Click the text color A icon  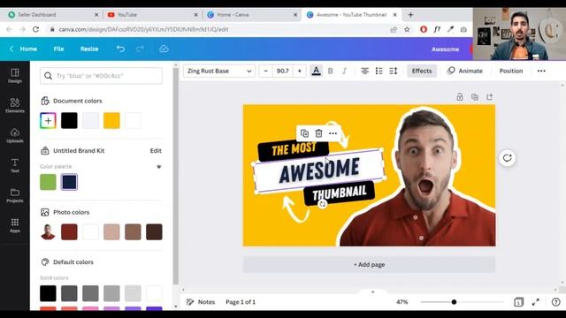(x=317, y=71)
